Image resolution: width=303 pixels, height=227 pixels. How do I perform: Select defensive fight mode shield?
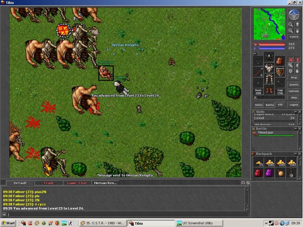pyautogui.click(x=291, y=71)
